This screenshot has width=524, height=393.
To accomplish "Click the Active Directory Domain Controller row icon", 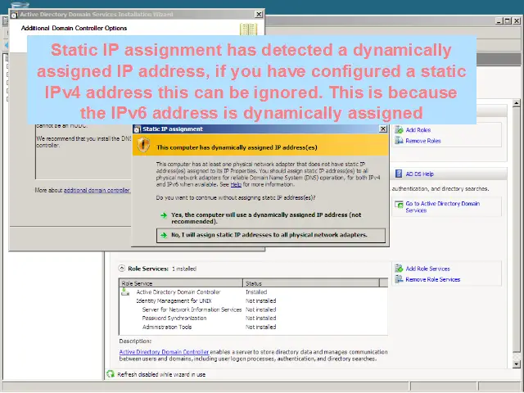I will pos(125,292).
